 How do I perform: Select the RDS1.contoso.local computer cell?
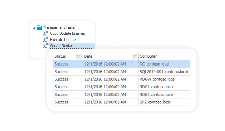point(164,87)
